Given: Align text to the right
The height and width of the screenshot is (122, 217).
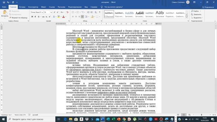Looking at the screenshot, I should [79, 17].
